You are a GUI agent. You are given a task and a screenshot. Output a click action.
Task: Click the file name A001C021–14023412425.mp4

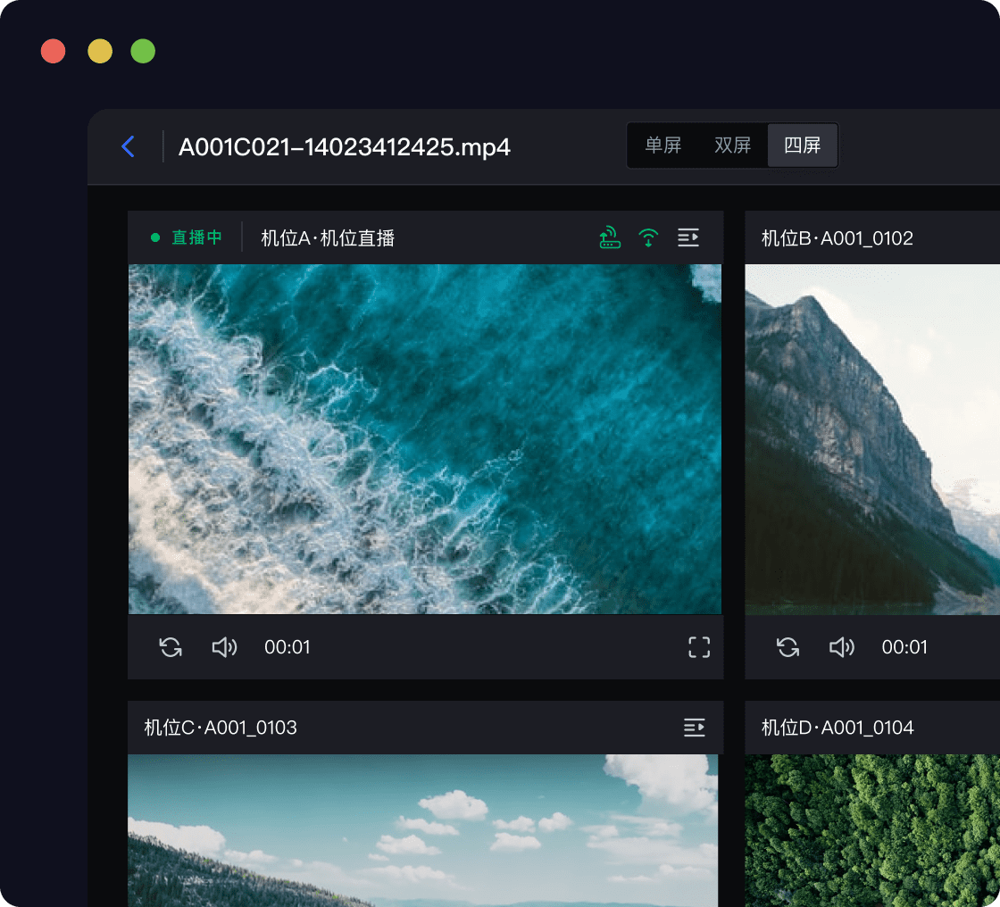345,147
